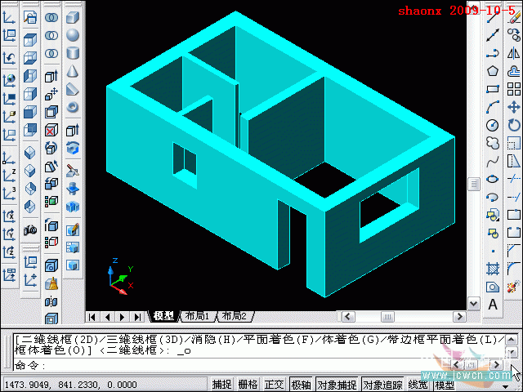Select the Explode tool
This screenshot has width=523, height=392.
(x=514, y=287)
